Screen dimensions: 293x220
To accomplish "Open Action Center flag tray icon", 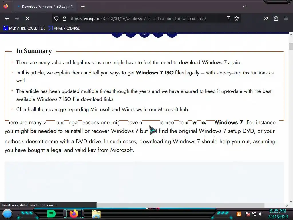I will (248, 214).
